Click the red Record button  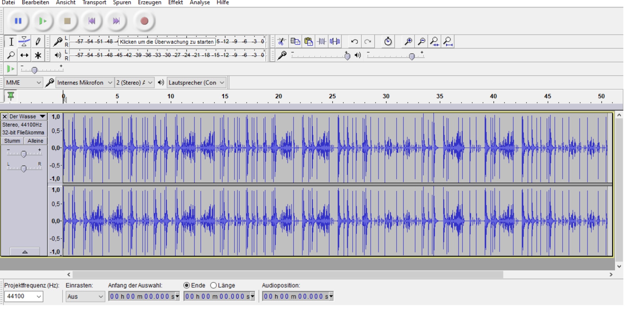click(x=144, y=21)
